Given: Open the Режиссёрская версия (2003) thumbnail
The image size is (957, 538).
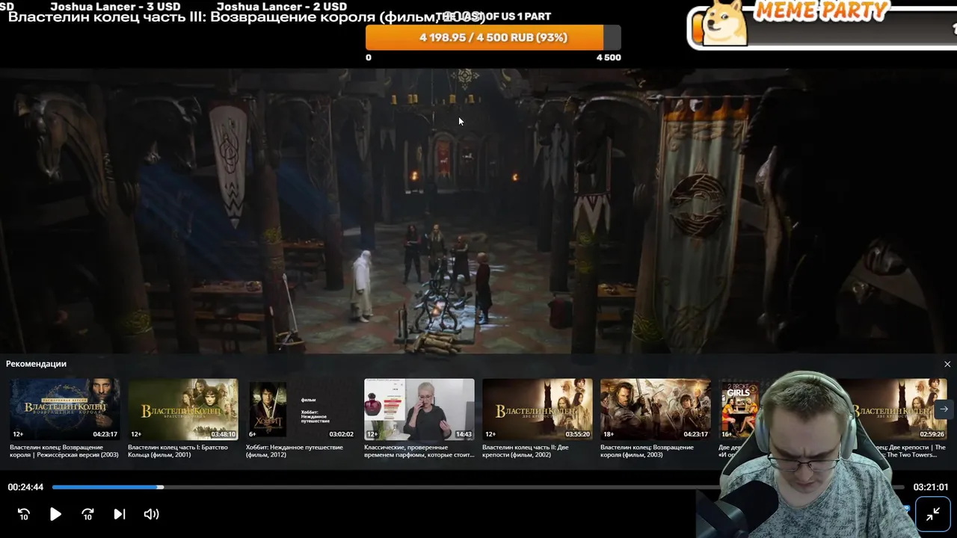Looking at the screenshot, I should [65, 409].
